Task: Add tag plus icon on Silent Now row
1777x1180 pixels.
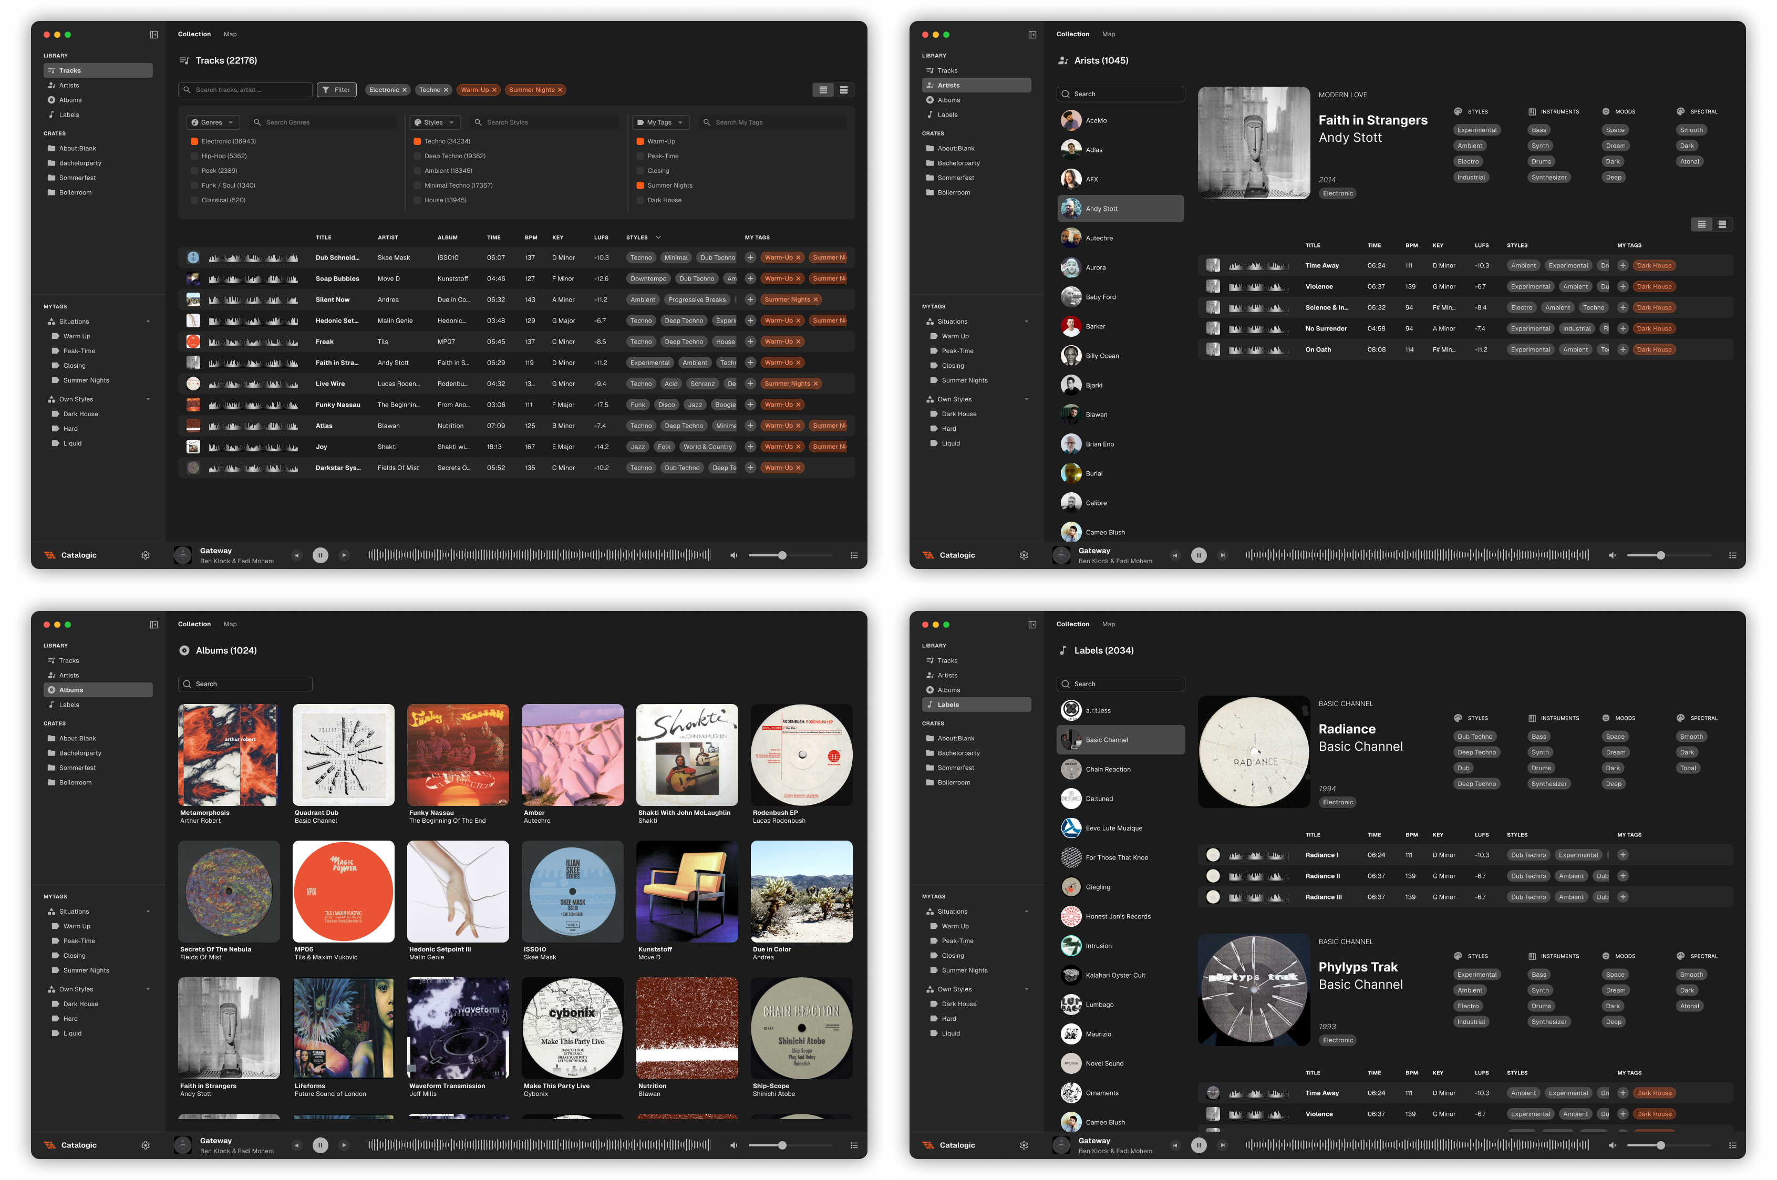Action: click(750, 299)
